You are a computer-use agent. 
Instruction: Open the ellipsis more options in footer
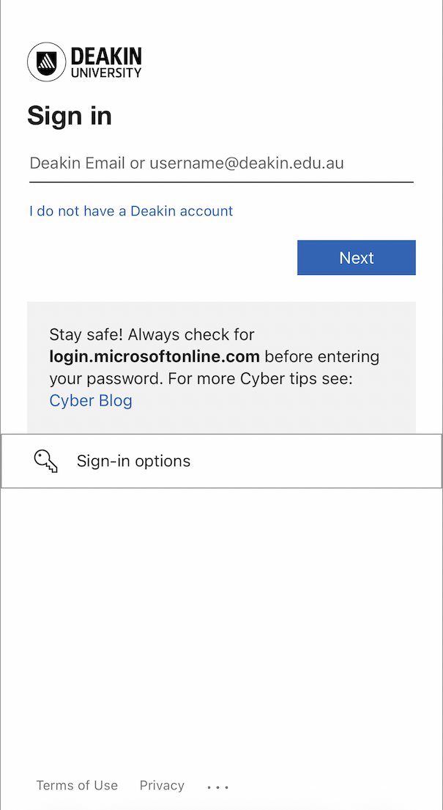[217, 787]
